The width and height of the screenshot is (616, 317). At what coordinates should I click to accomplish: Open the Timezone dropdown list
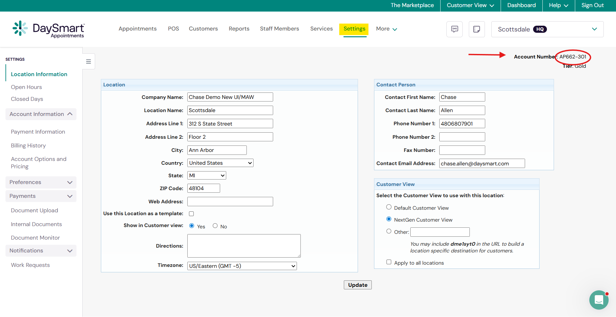pyautogui.click(x=242, y=266)
